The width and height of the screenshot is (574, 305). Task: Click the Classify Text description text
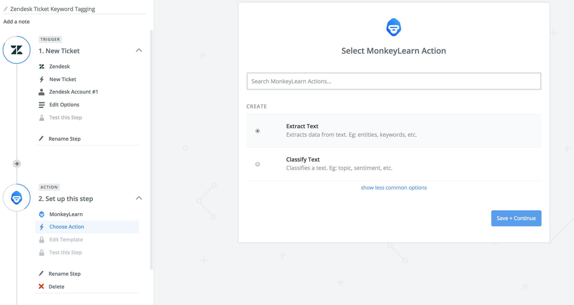tap(339, 168)
